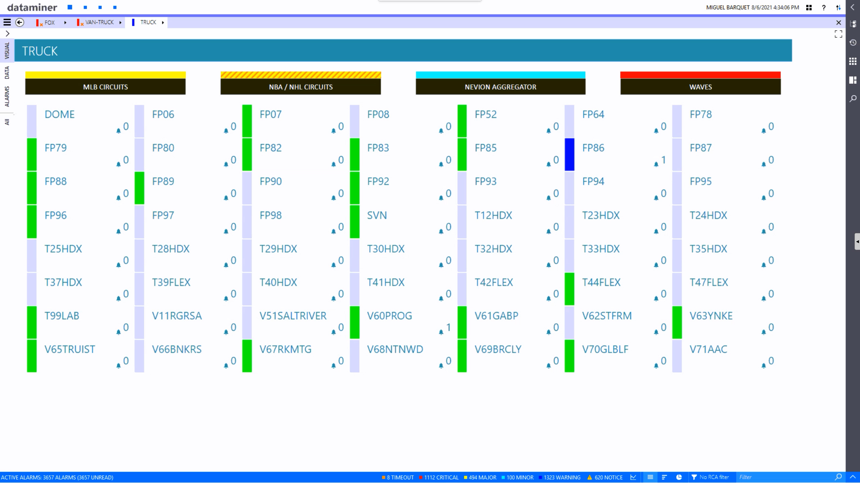860x483 pixels.
Task: Click the up-down arrows connection icon
Action: (x=838, y=7)
